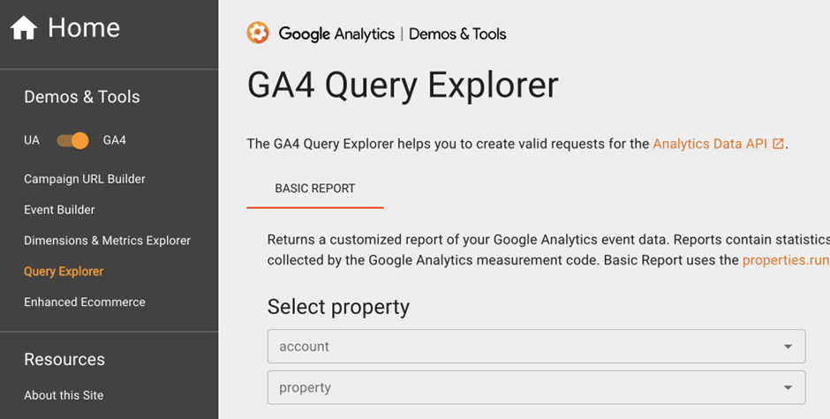Screen dimensions: 830x419
Task: Open Event Builder in sidebar
Action: (x=59, y=210)
